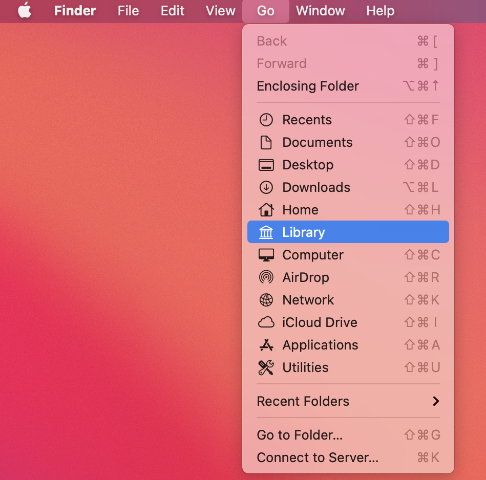Open the File menu
This screenshot has width=486, height=480.
point(128,11)
